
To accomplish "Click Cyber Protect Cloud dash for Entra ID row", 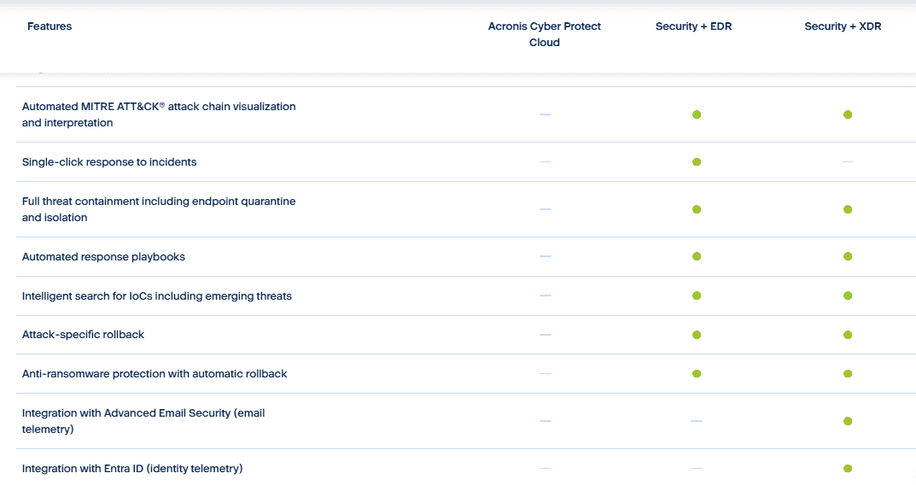I will pyautogui.click(x=546, y=468).
